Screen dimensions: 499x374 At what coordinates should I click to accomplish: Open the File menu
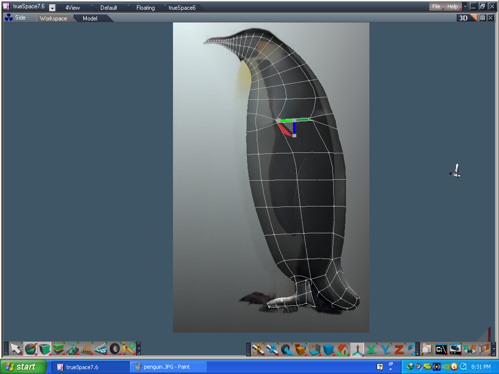pyautogui.click(x=435, y=6)
